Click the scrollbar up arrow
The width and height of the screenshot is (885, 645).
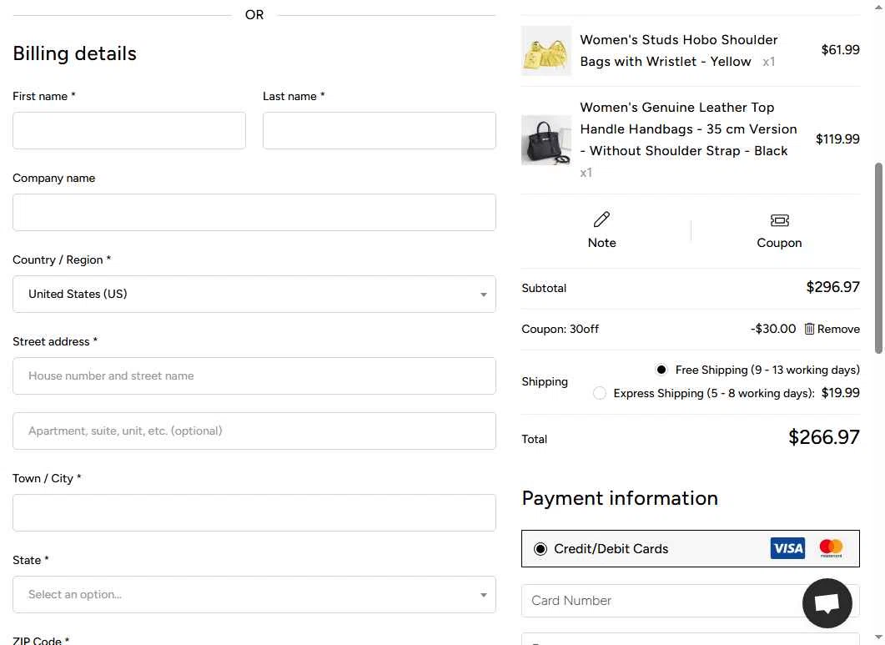pyautogui.click(x=878, y=6)
